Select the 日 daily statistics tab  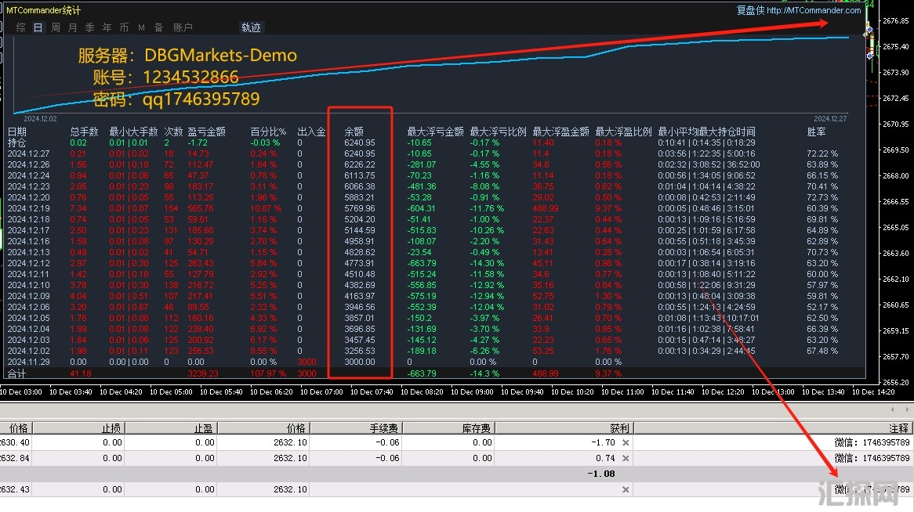(38, 27)
